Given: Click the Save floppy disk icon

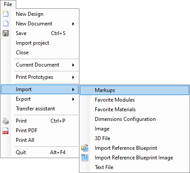Looking at the screenshot, I should coord(6,33).
